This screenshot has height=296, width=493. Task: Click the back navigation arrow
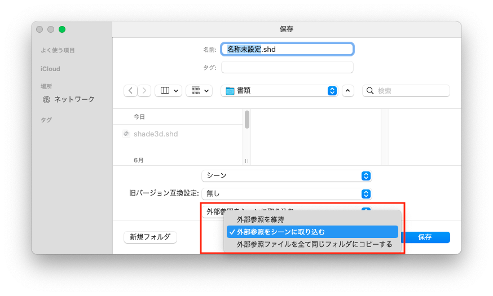131,91
